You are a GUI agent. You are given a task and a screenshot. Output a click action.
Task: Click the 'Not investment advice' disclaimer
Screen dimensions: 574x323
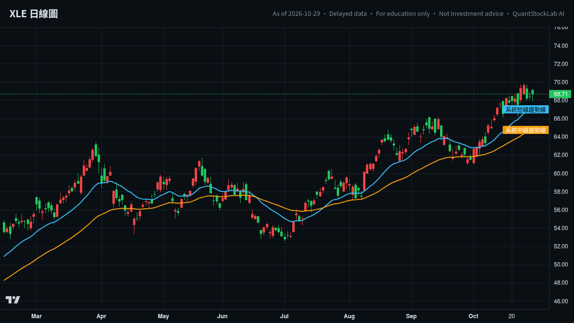(471, 13)
